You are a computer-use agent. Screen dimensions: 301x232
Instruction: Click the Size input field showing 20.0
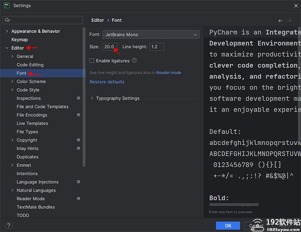pyautogui.click(x=109, y=47)
